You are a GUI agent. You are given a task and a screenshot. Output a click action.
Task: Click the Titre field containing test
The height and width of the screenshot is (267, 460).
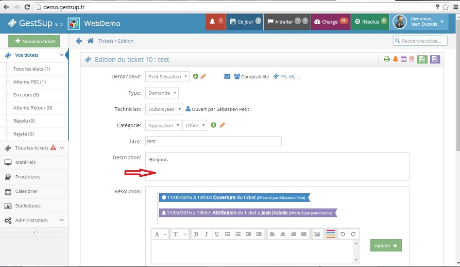(x=213, y=141)
